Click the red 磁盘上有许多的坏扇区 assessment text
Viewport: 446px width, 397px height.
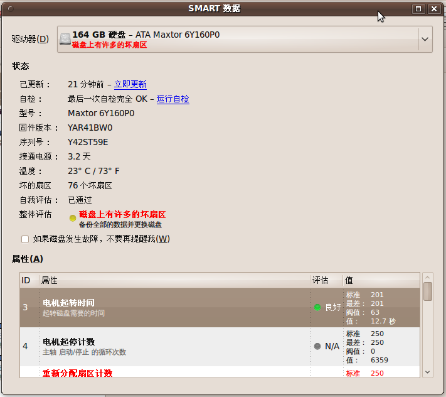pos(122,214)
